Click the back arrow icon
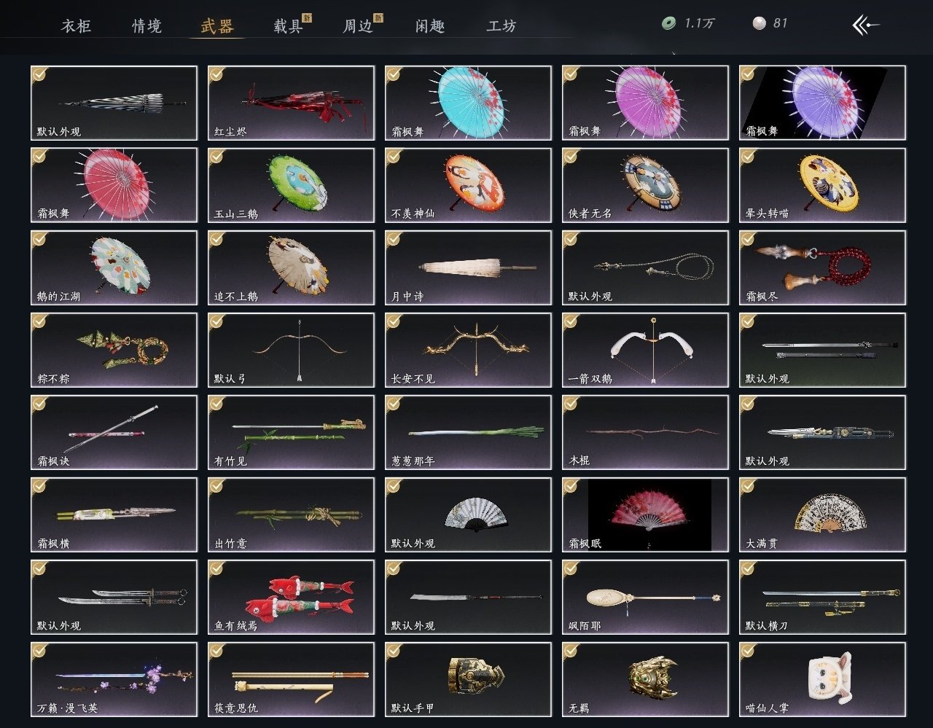Viewport: 933px width, 728px height. point(866,26)
